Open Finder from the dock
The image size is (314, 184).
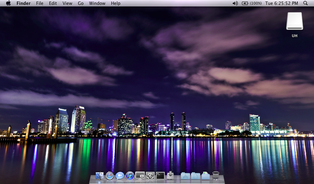(x=100, y=176)
